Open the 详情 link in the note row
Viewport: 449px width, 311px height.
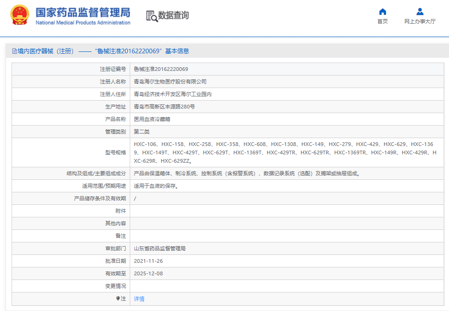[139, 299]
